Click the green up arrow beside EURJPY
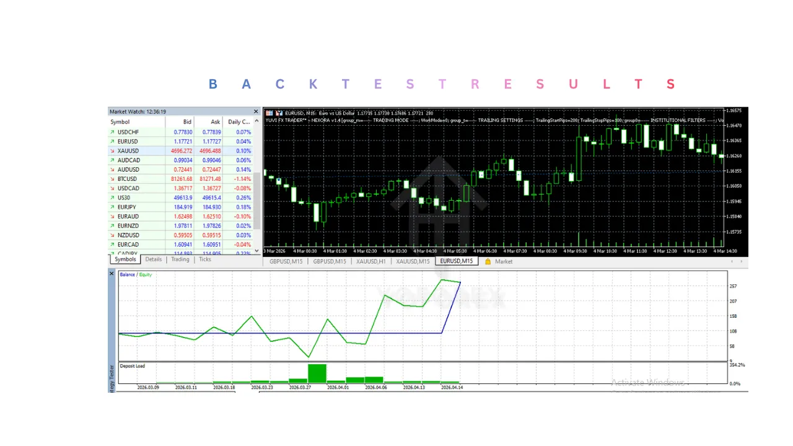The height and width of the screenshot is (446, 793). [x=112, y=207]
